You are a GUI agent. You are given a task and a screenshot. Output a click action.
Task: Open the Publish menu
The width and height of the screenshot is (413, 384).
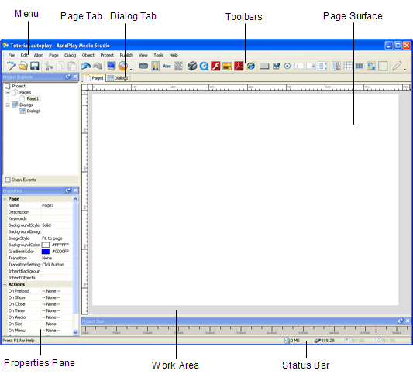coord(126,55)
